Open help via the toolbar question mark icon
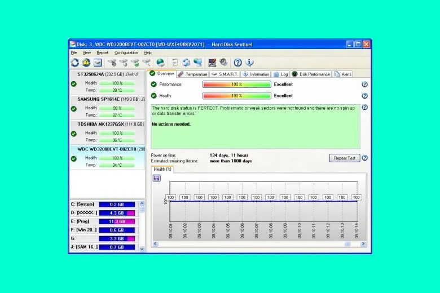The image size is (440, 293). pos(238,63)
